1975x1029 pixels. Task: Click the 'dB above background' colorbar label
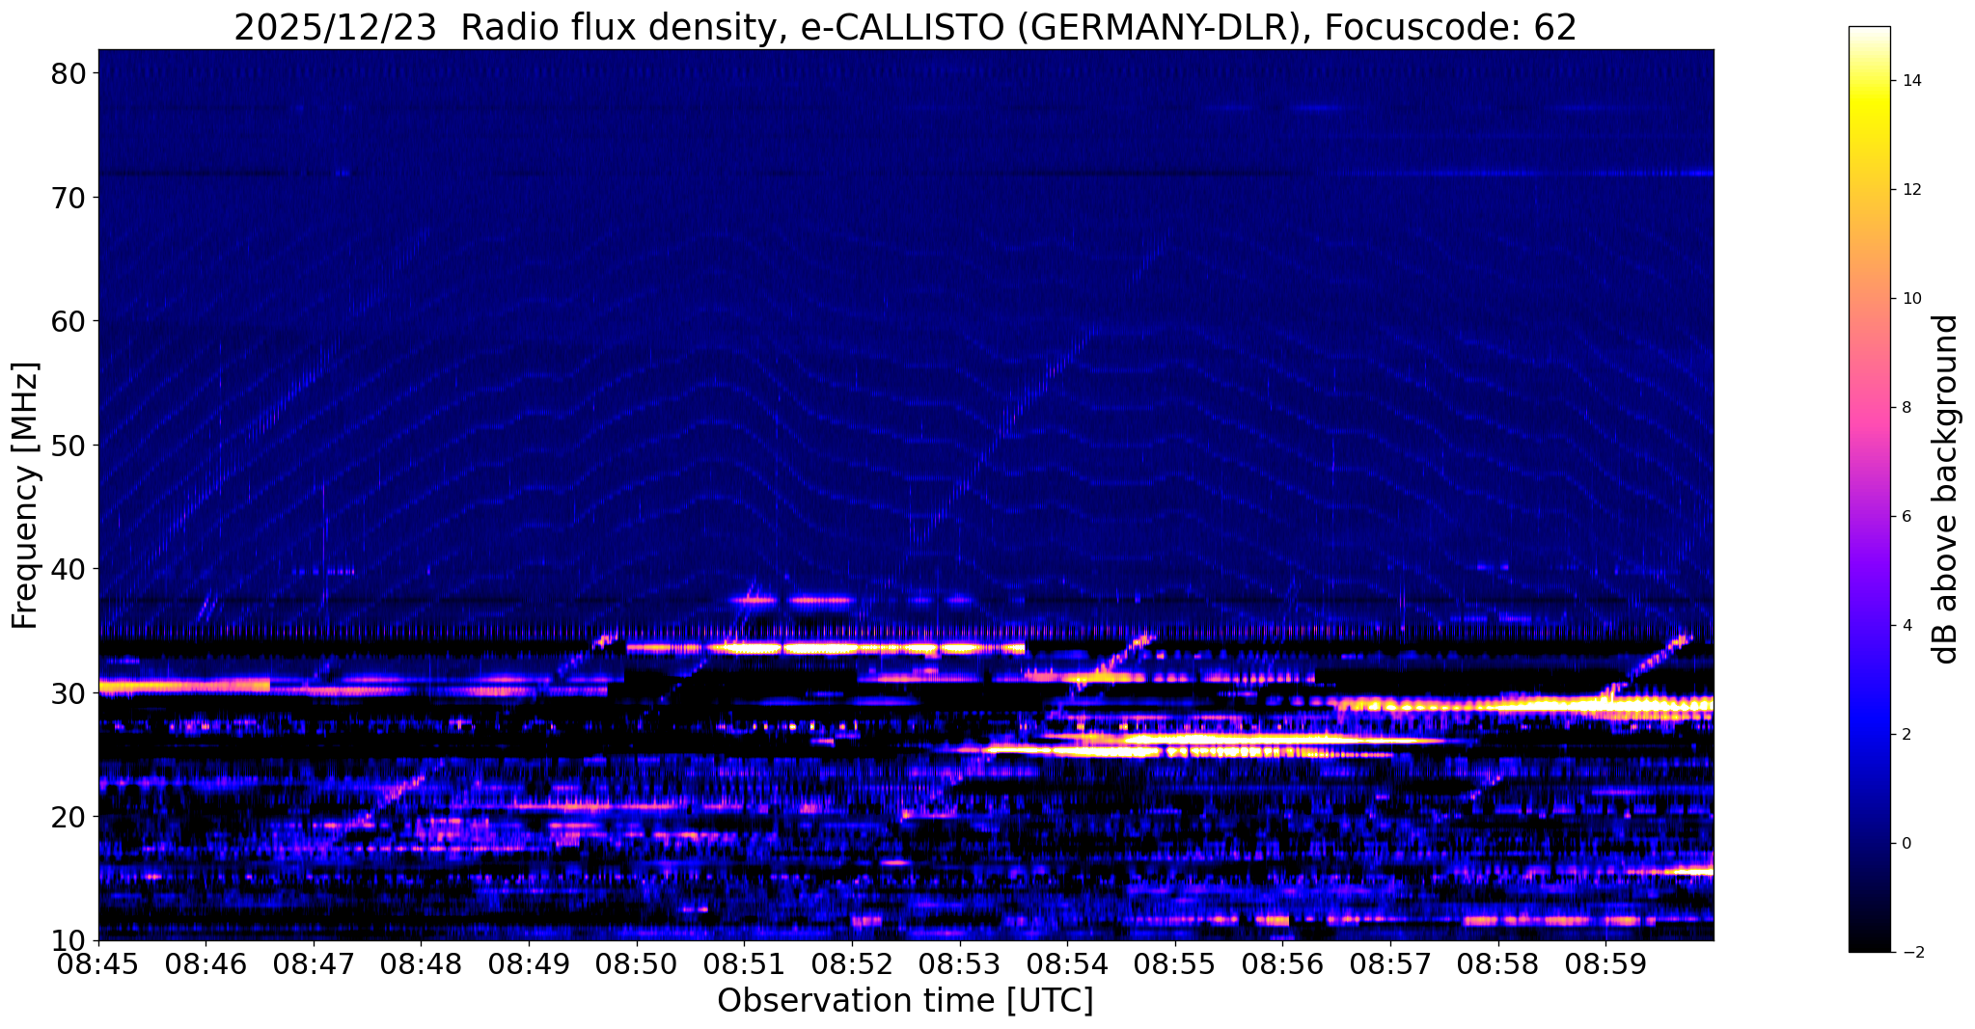1946,489
